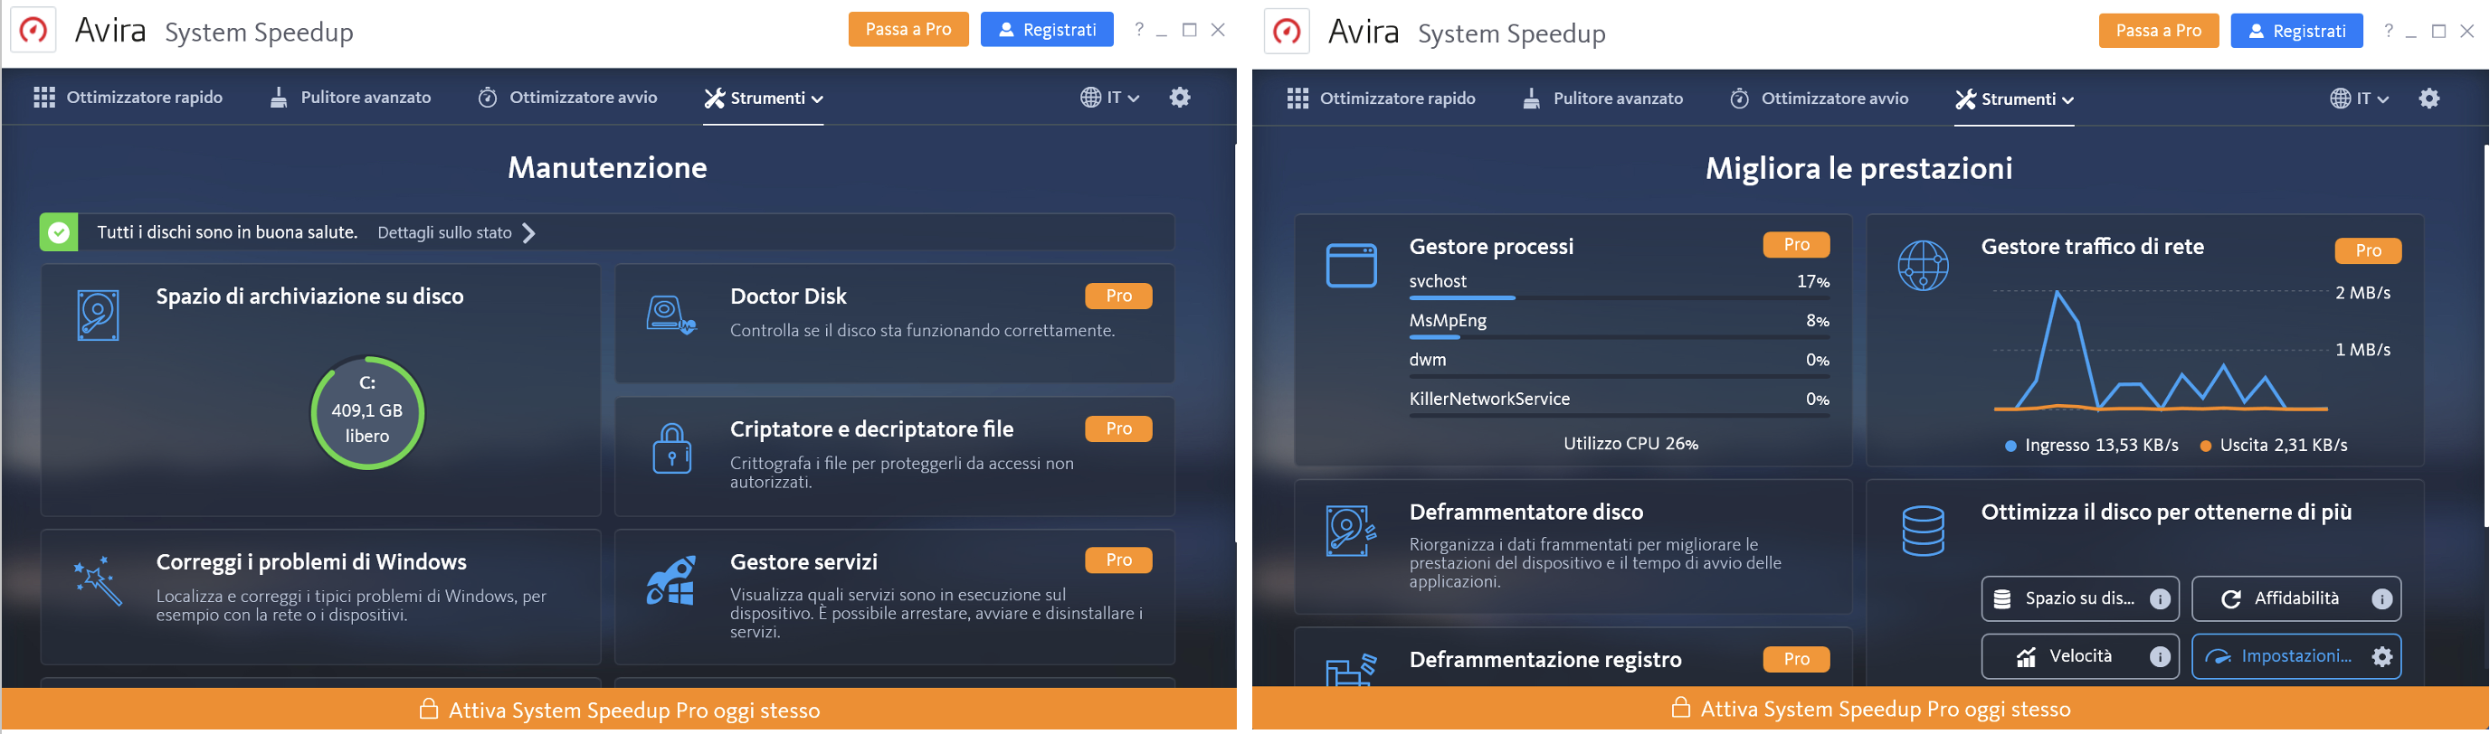Select dwm process row
The height and width of the screenshot is (734, 2490).
coord(1619,365)
